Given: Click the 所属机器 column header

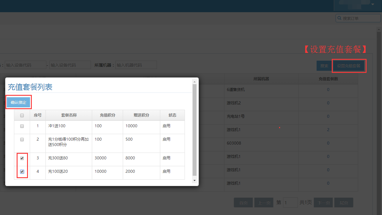Looking at the screenshot, I should coord(261,79).
